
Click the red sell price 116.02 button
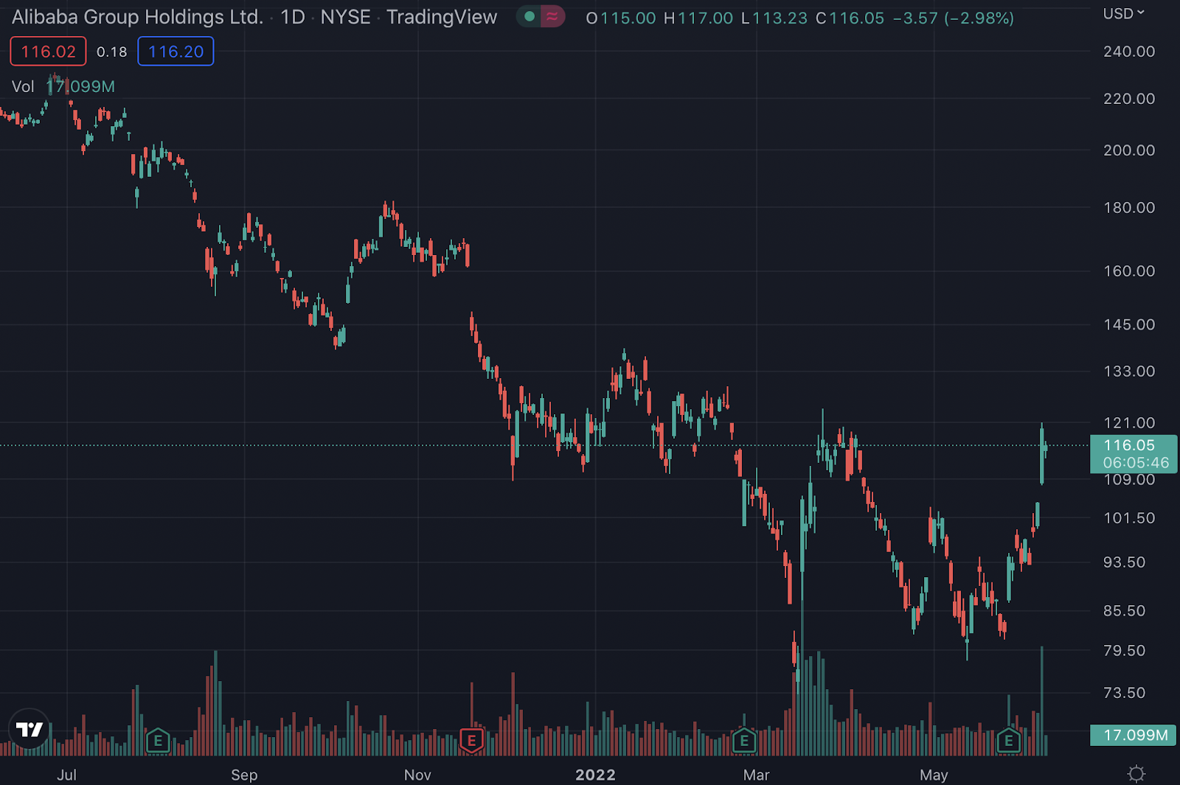pos(48,52)
